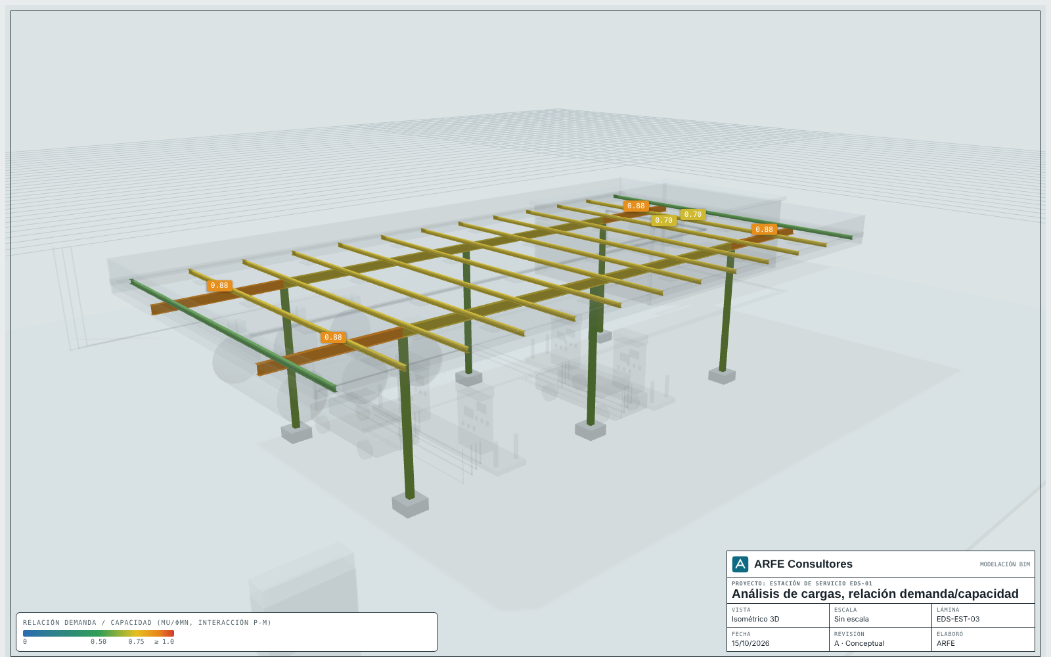1051x657 pixels.
Task: Select the "Sin escala" scale value
Action: [851, 619]
